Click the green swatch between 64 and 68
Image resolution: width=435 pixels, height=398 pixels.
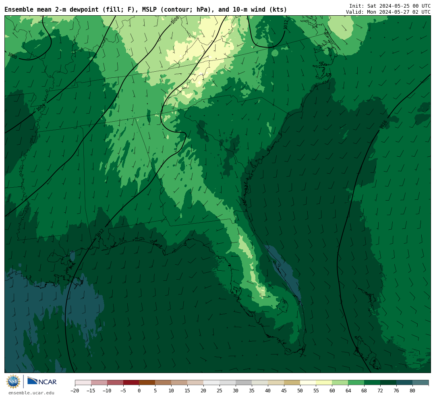pos(356,383)
